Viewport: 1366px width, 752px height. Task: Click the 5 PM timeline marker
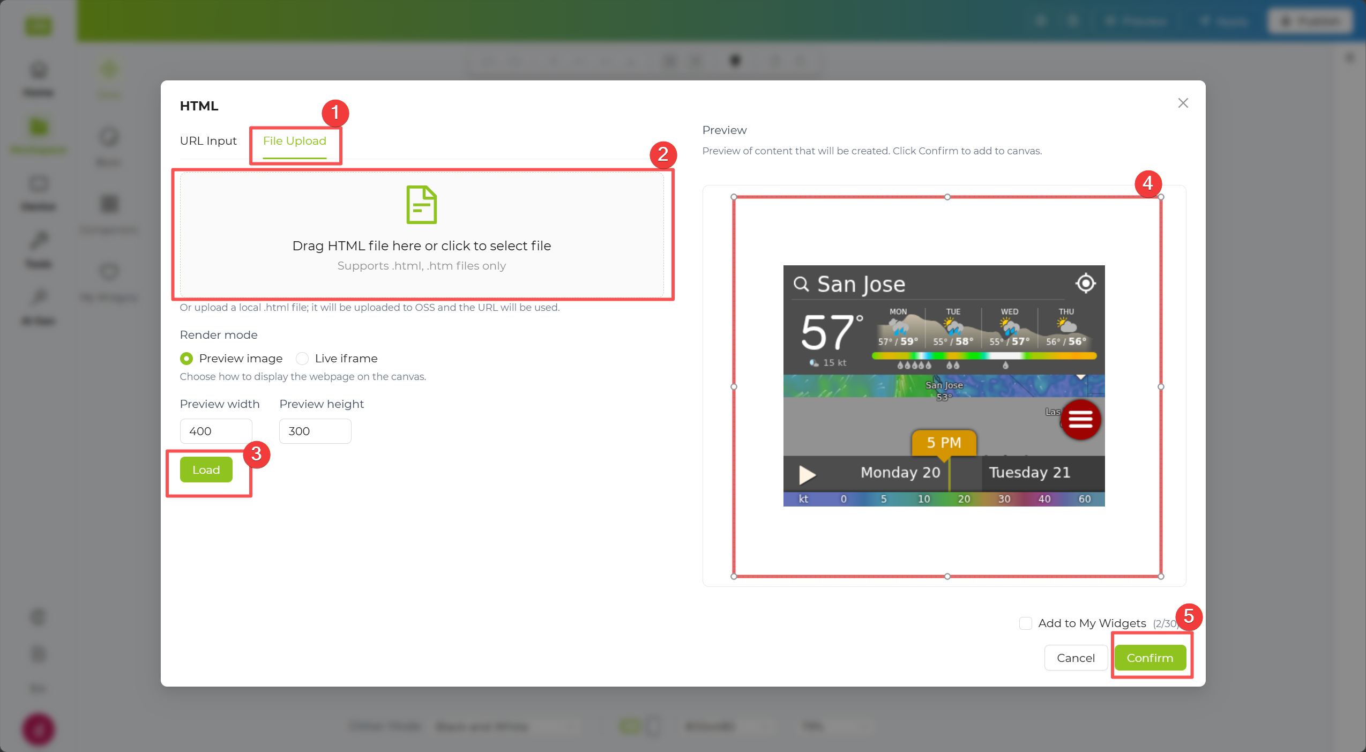tap(944, 443)
